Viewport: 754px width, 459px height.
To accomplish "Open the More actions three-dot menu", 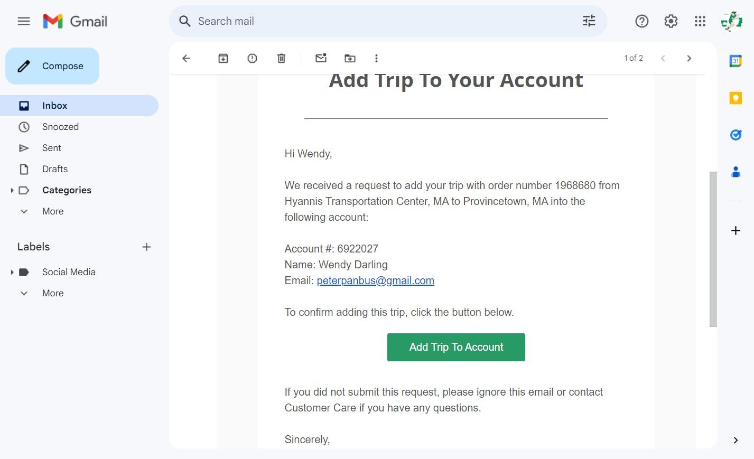I will 376,58.
